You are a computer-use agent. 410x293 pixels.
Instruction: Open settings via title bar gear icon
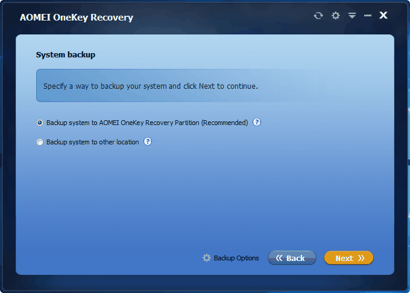[x=335, y=16]
